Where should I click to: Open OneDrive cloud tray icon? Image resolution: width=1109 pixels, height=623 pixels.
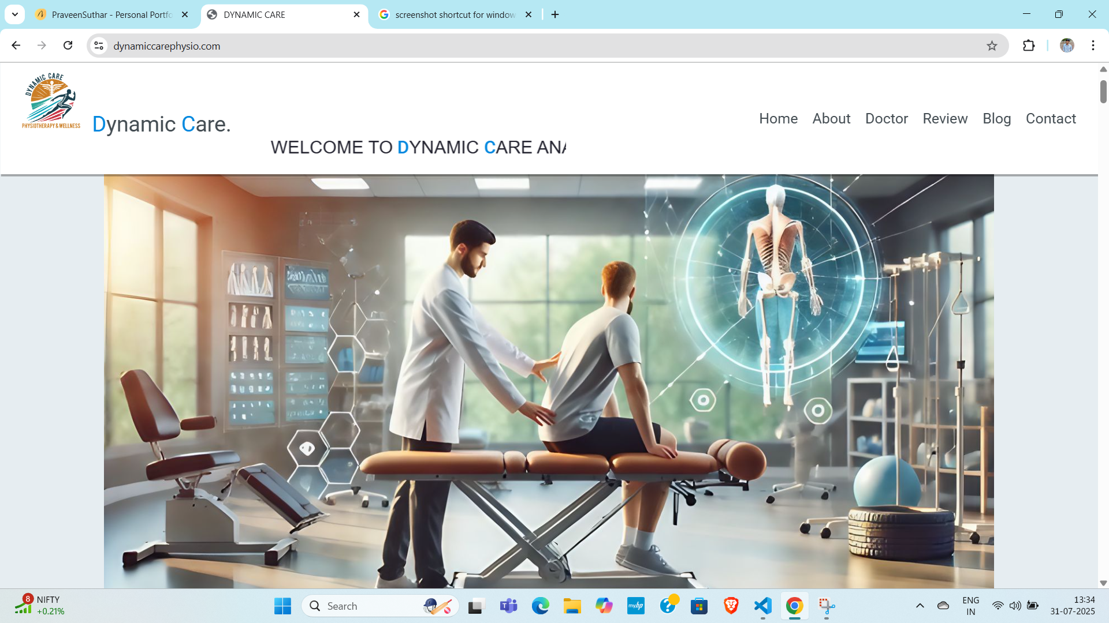click(x=943, y=606)
